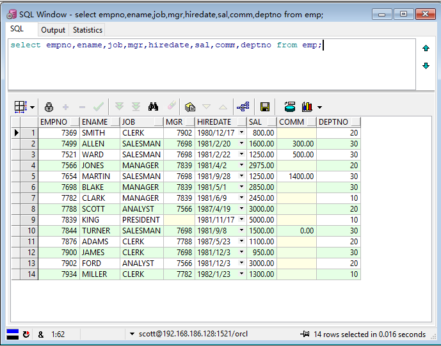The width and height of the screenshot is (441, 346).
Task: Open the chart icon dropdown arrow
Action: point(319,107)
